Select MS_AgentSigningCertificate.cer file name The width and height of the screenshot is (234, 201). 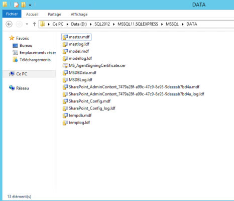point(97,65)
